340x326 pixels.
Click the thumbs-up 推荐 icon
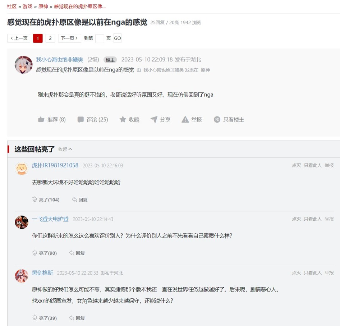(41, 120)
